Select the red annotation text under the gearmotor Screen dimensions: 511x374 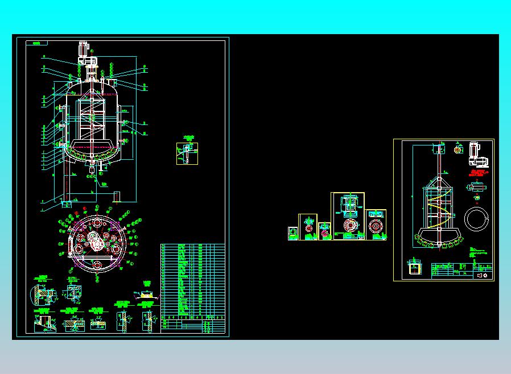[479, 173]
